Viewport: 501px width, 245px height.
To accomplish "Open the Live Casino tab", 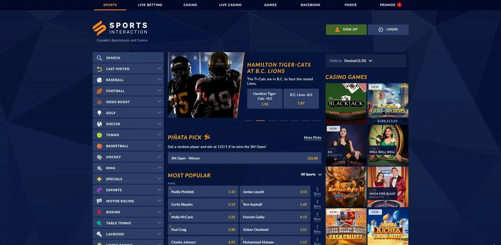I will (x=230, y=5).
